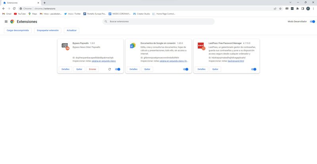Toggle Modo Desarrollador switch
Viewport: 317px width, 164px height.
coord(312,21)
